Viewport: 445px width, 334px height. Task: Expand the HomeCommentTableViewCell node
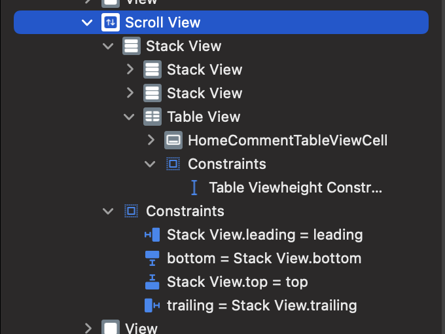click(151, 140)
